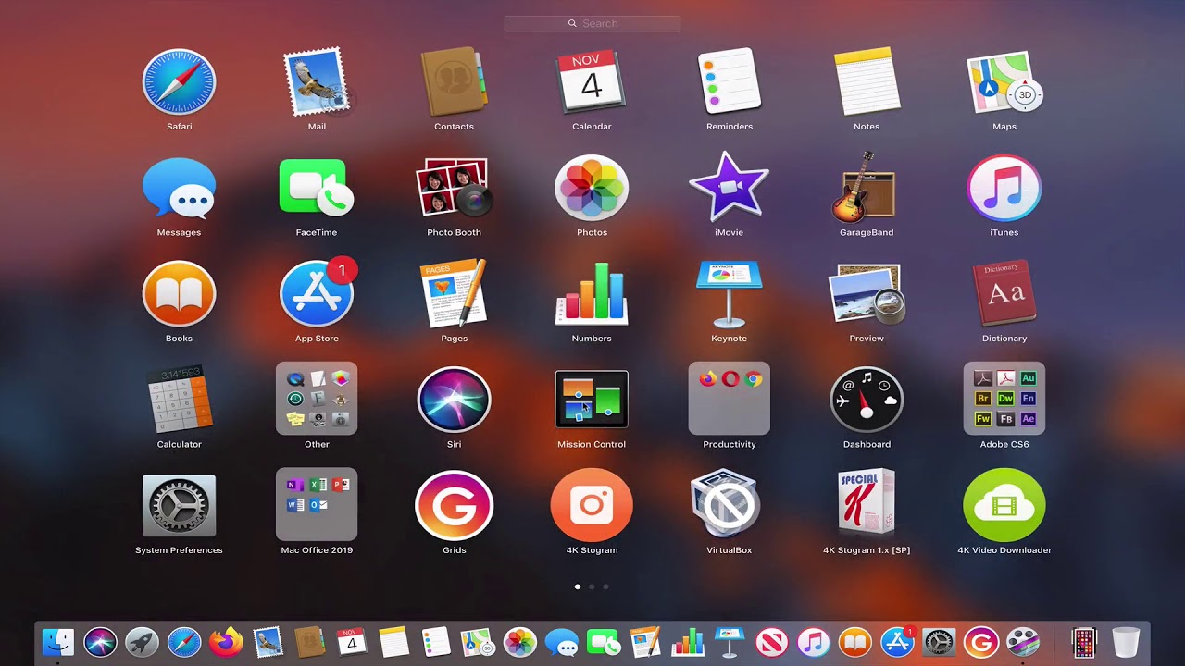Viewport: 1185px width, 666px height.
Task: Open the Safari app in Launchpad
Action: click(x=179, y=83)
